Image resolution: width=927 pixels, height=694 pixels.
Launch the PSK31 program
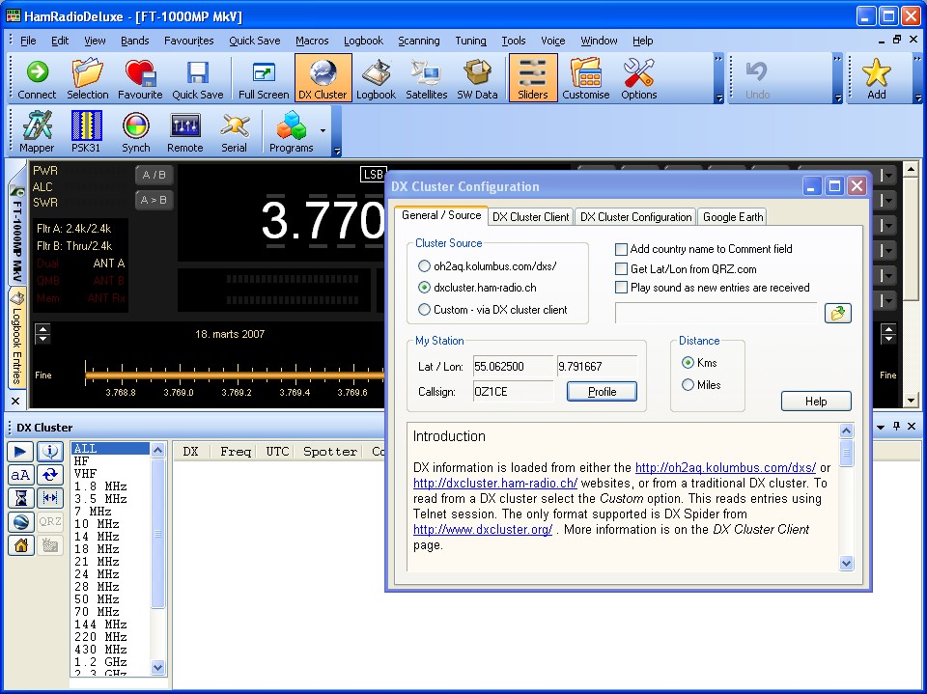click(86, 132)
